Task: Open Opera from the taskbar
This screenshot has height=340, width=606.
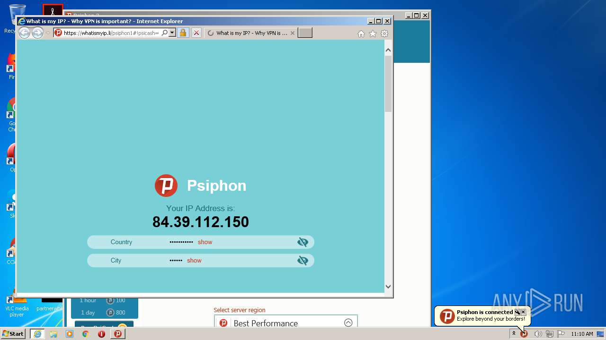Action: pos(101,334)
